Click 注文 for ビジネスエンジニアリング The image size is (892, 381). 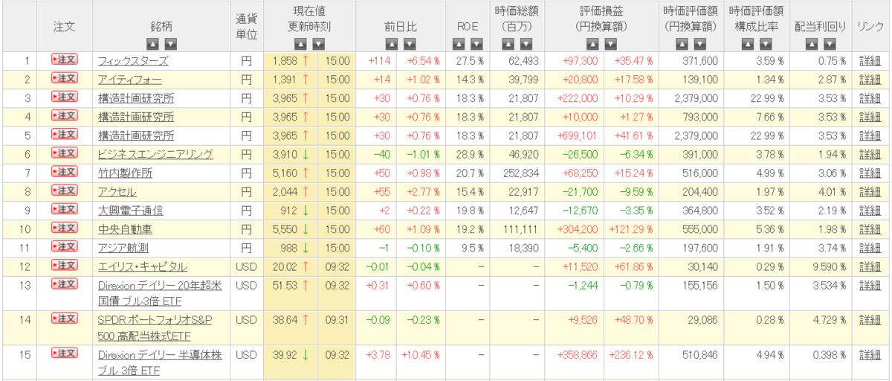[x=64, y=153]
